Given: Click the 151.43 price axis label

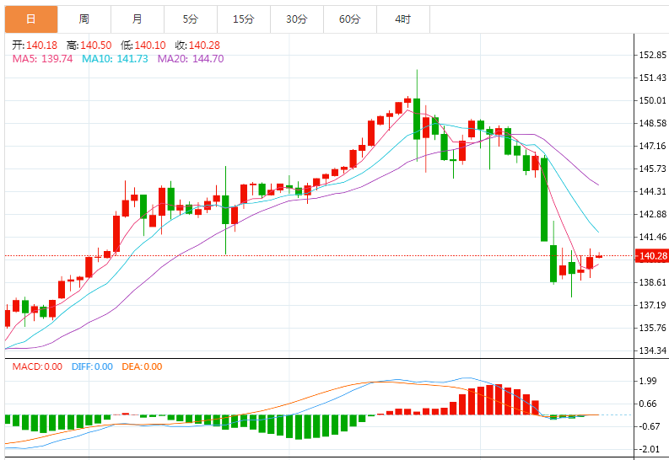Looking at the screenshot, I should point(653,78).
